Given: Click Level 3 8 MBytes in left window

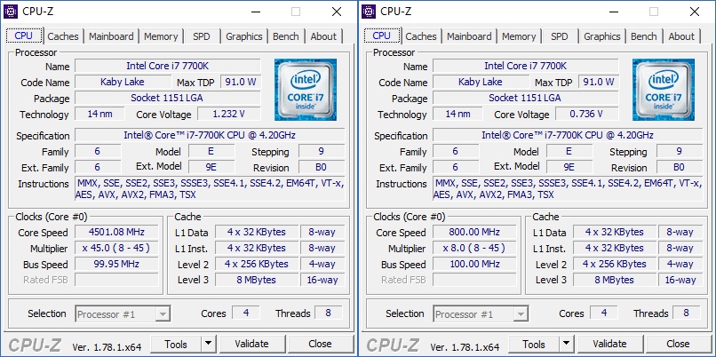Looking at the screenshot, I should coord(257,280).
